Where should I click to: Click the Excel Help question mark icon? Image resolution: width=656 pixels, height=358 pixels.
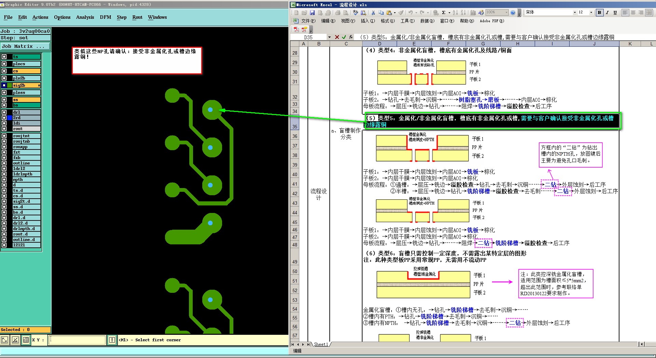coord(512,13)
